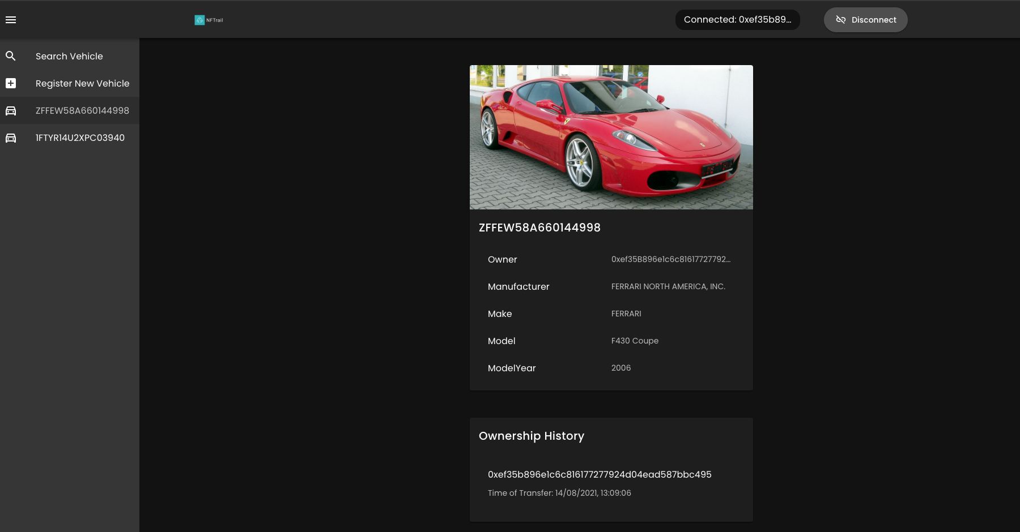The height and width of the screenshot is (532, 1020).
Task: Click the red Ferrari vehicle photo
Action: pos(611,137)
